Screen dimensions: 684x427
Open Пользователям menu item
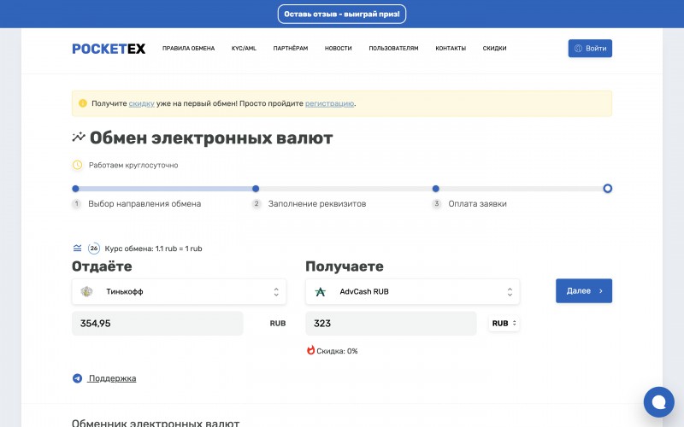point(393,49)
